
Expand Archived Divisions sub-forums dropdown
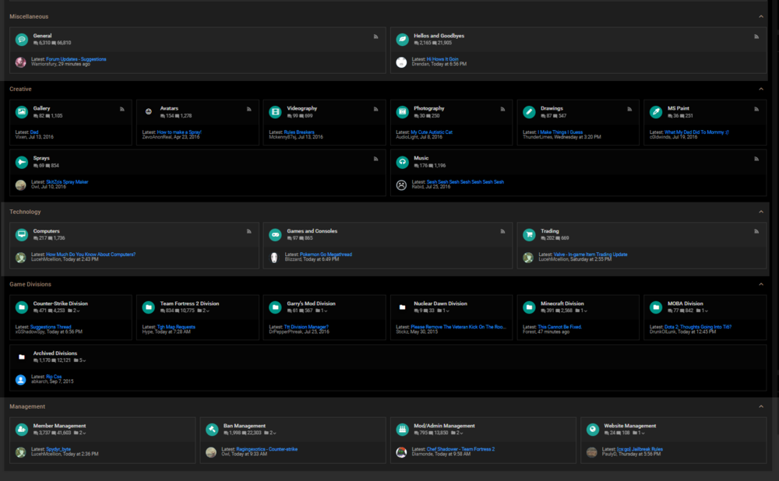(x=79, y=360)
